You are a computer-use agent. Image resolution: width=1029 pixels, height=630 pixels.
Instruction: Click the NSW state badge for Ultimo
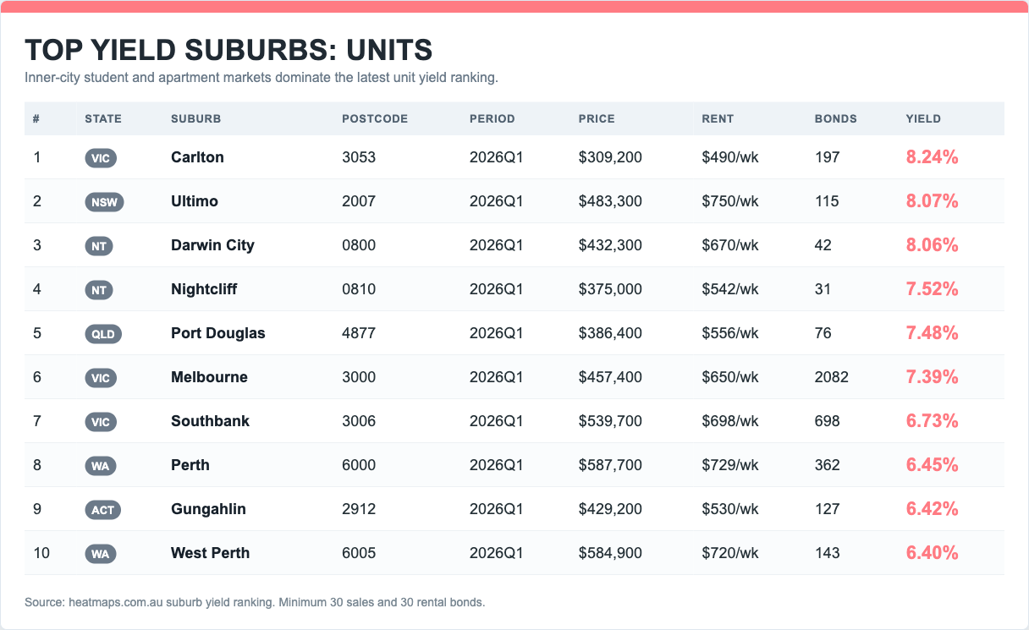(x=104, y=202)
